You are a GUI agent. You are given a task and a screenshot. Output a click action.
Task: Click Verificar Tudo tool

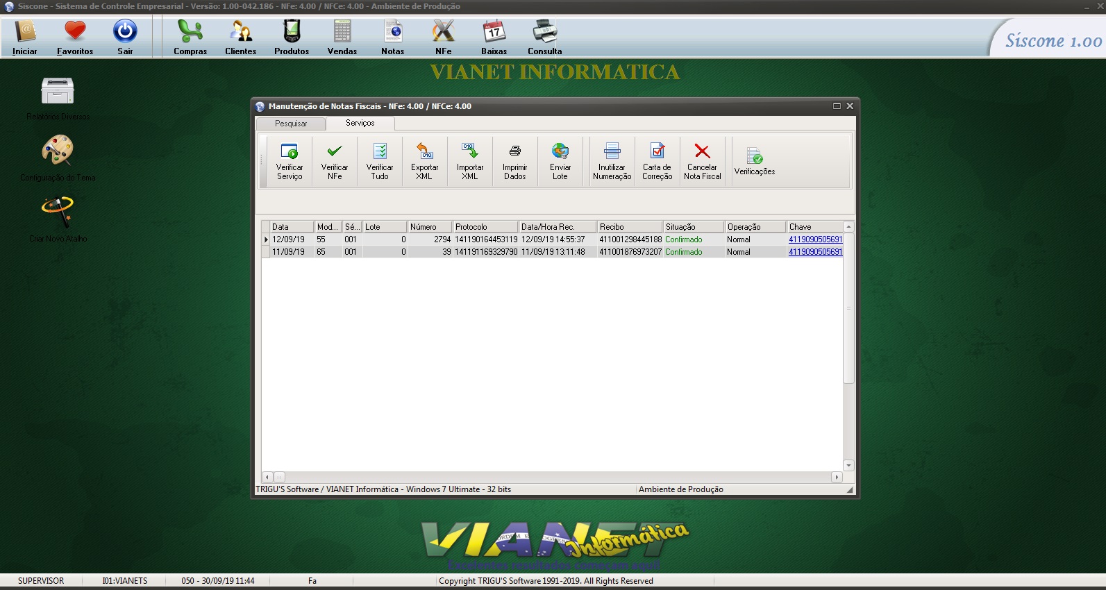pos(380,162)
